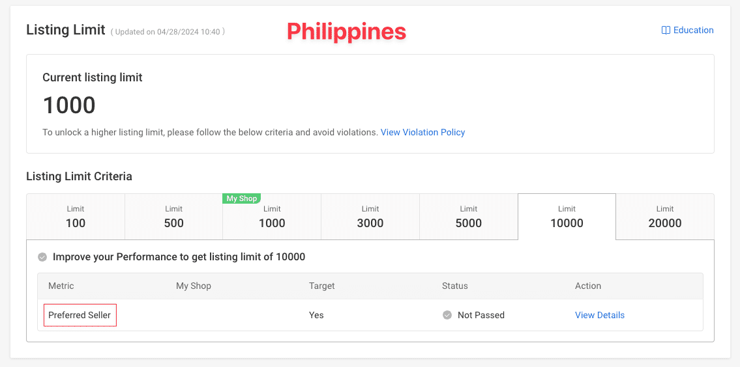Click the active Limit 10000 tab
The height and width of the screenshot is (367, 740).
click(x=567, y=217)
